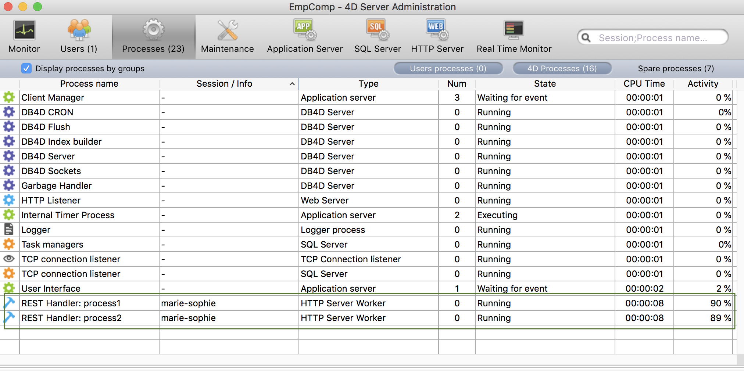Screen dimensions: 744x371
Task: Select the REST Handler: process1 row
Action: click(71, 303)
